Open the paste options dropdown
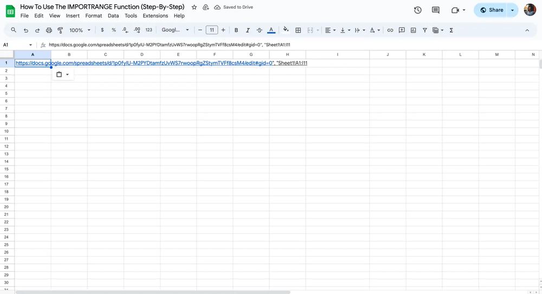 click(63, 74)
